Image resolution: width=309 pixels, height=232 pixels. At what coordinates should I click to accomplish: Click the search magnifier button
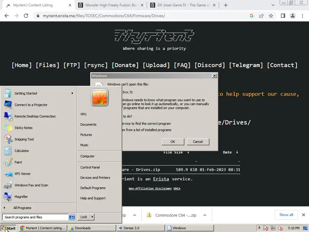(72, 217)
